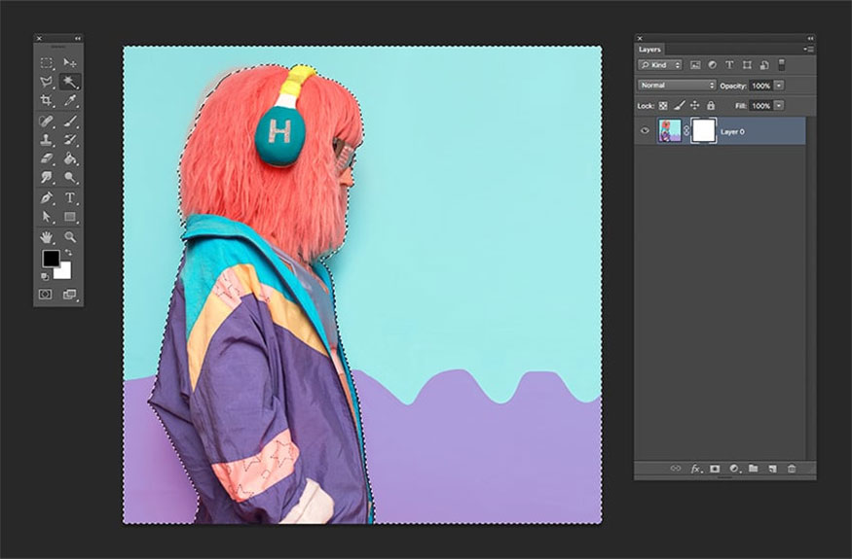Hide Layer 0 using the eye icon
The height and width of the screenshot is (559, 852).
click(x=645, y=131)
